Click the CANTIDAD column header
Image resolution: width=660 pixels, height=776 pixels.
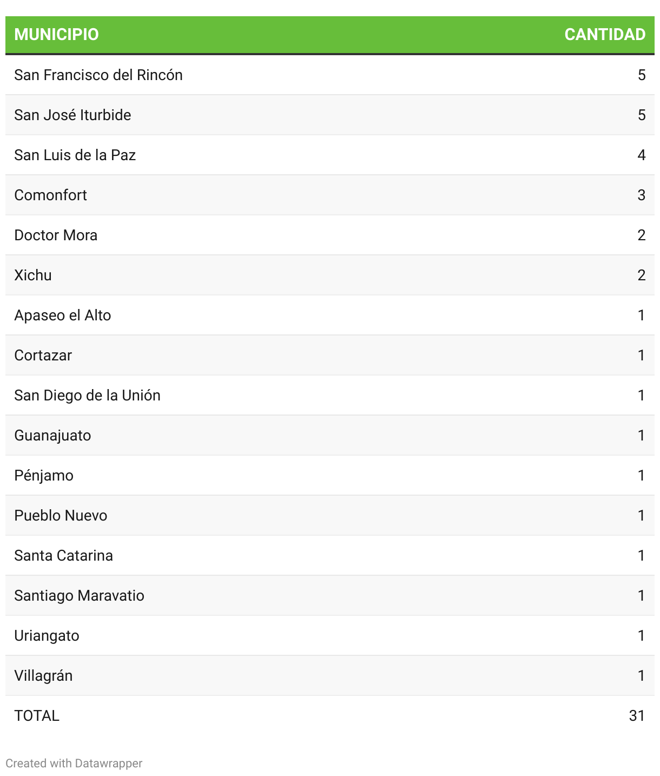pos(604,35)
